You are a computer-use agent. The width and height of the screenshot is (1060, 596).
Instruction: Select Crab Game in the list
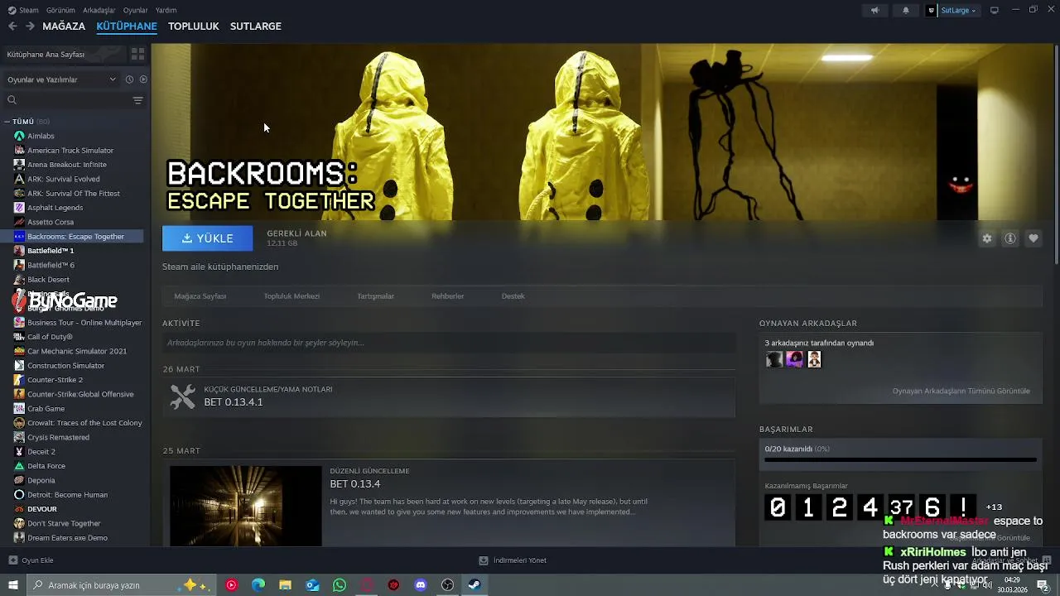[46, 408]
